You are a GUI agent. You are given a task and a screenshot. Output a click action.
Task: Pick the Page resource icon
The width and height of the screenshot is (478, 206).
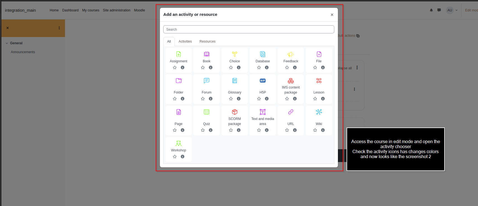[x=179, y=112]
